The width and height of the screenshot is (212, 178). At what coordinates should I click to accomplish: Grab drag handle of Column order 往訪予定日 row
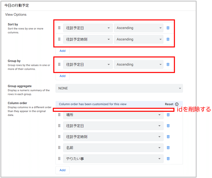coord(59,126)
